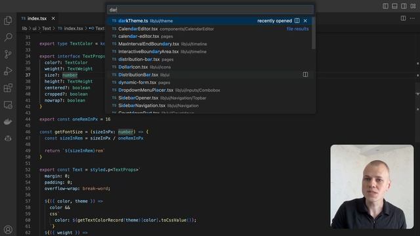
Task: Click oneRemInPx on line 44
Action: coord(85,119)
